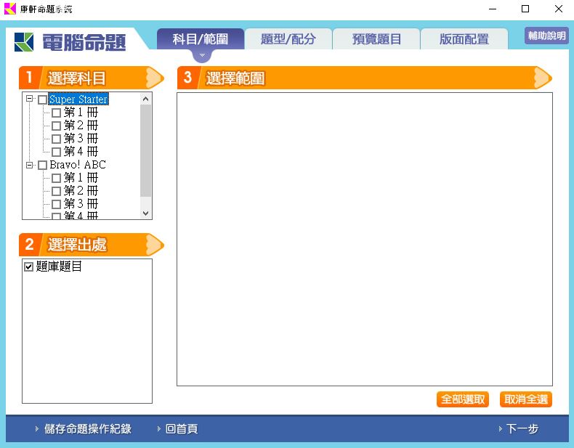Click the 康軒命題系統 title bar app icon

(x=9, y=9)
